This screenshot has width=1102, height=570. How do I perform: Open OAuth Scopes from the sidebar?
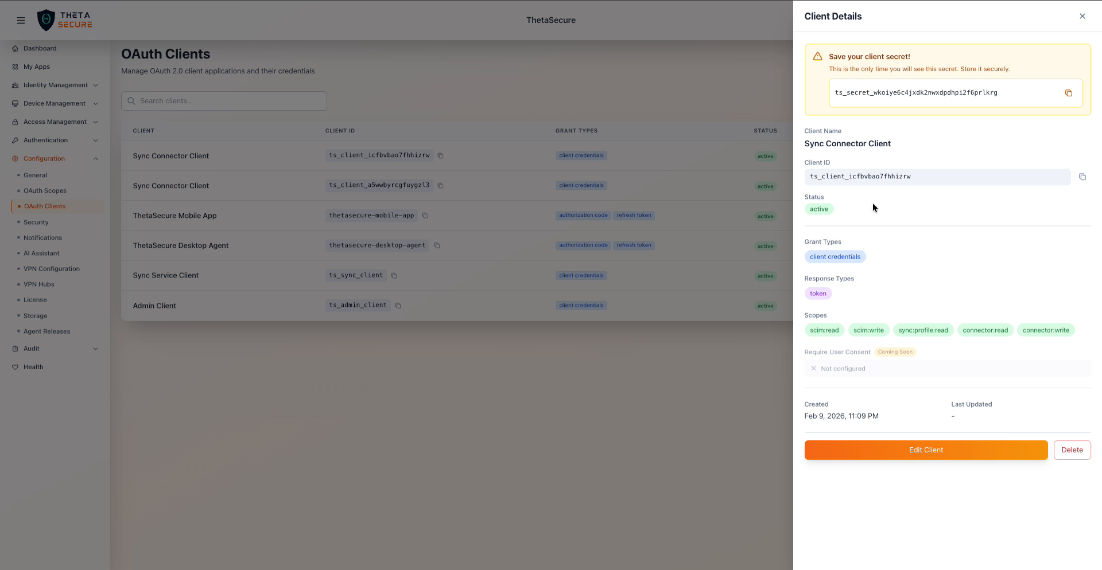coord(45,190)
